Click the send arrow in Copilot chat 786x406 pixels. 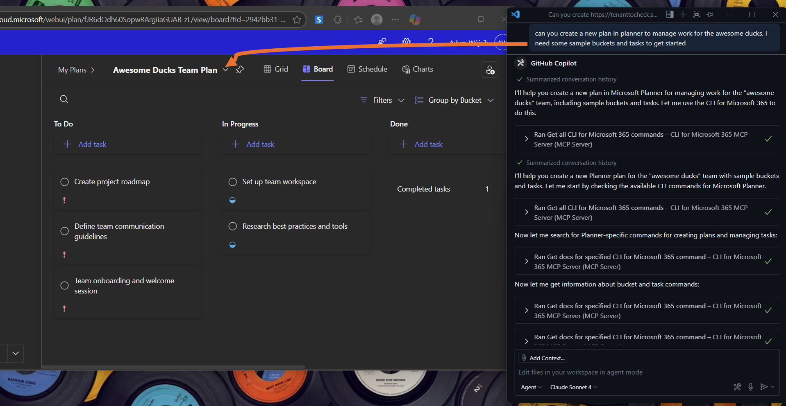click(x=765, y=387)
